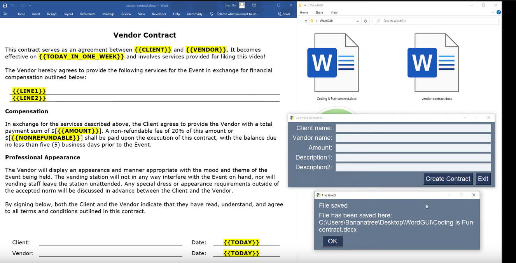Click the Search WordGUI box

(436, 21)
